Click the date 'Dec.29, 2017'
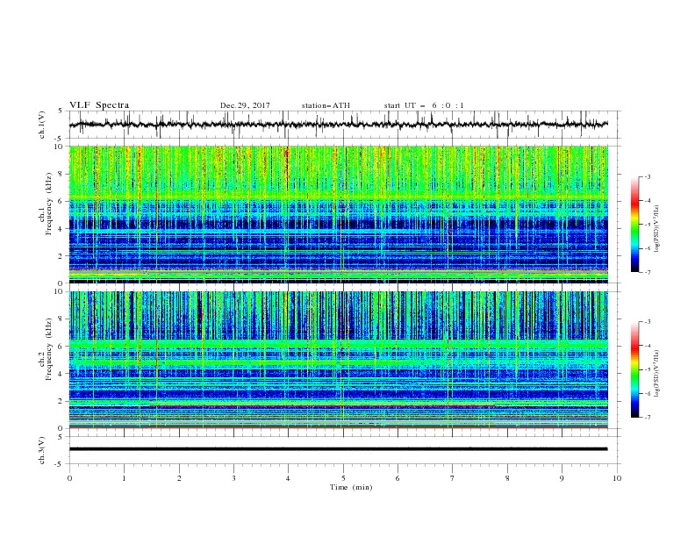 pyautogui.click(x=245, y=105)
